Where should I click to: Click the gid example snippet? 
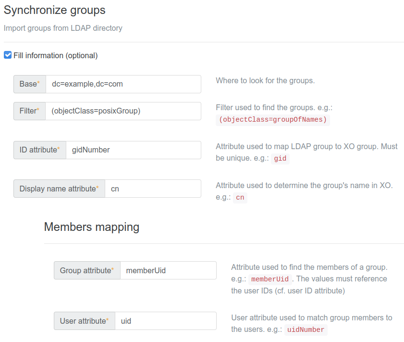(280, 158)
